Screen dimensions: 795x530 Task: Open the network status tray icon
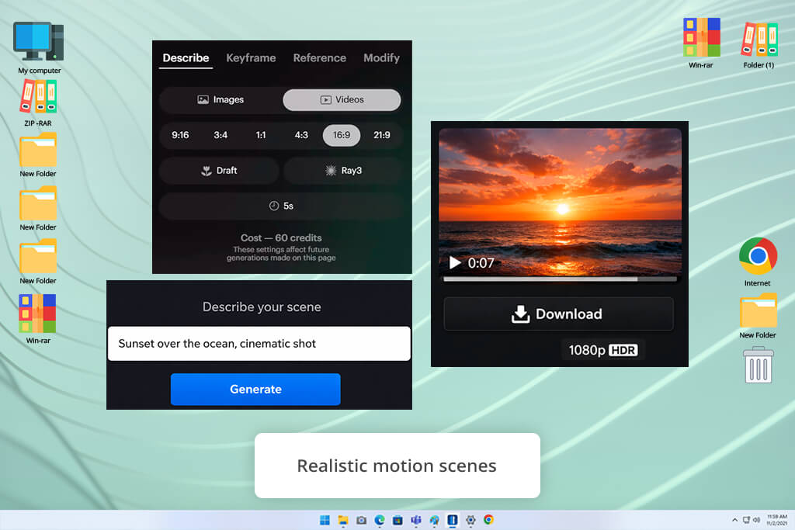(x=746, y=520)
